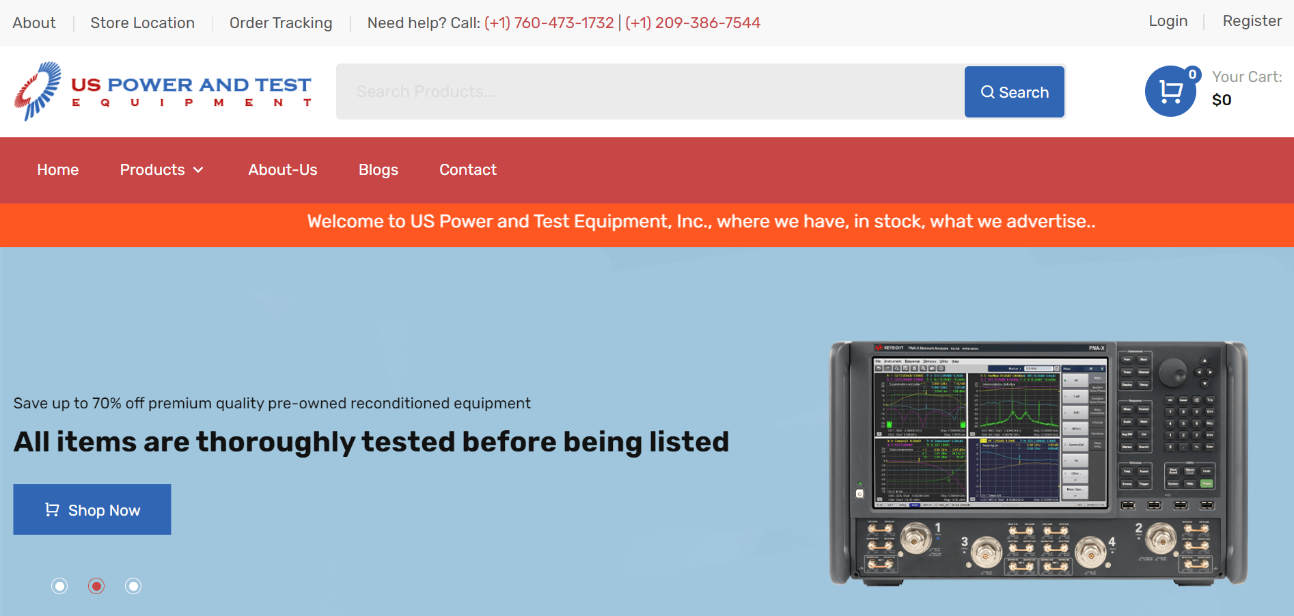This screenshot has width=1294, height=616.
Task: Select the third carousel indicator dot
Action: pyautogui.click(x=133, y=586)
